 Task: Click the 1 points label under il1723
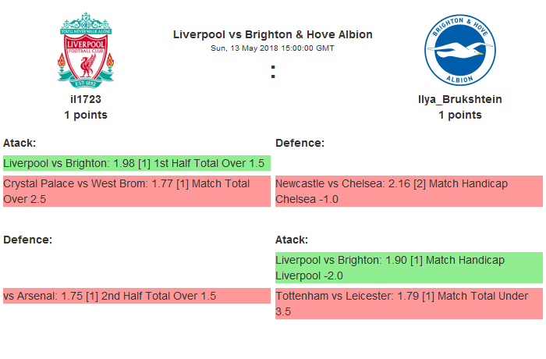coord(86,115)
